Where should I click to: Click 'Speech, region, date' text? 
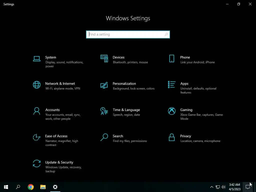point(126,115)
